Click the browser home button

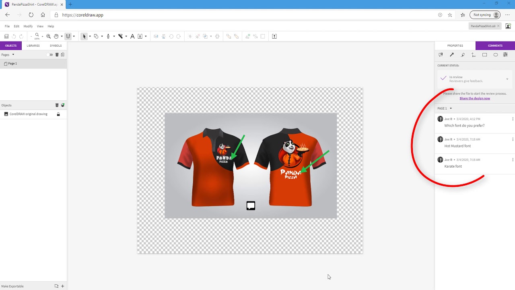pos(43,15)
